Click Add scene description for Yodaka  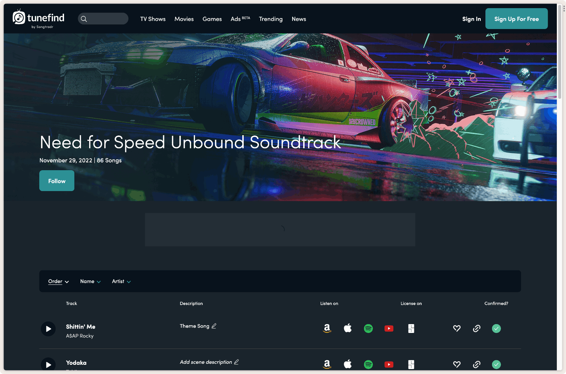[x=206, y=362]
